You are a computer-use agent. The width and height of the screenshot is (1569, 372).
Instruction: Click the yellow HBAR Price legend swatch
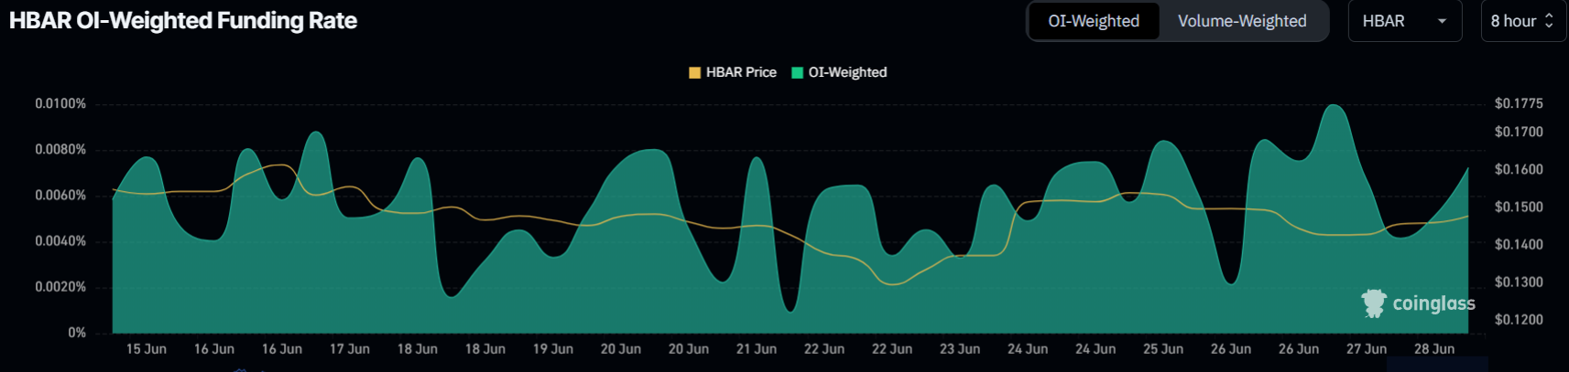coord(694,73)
